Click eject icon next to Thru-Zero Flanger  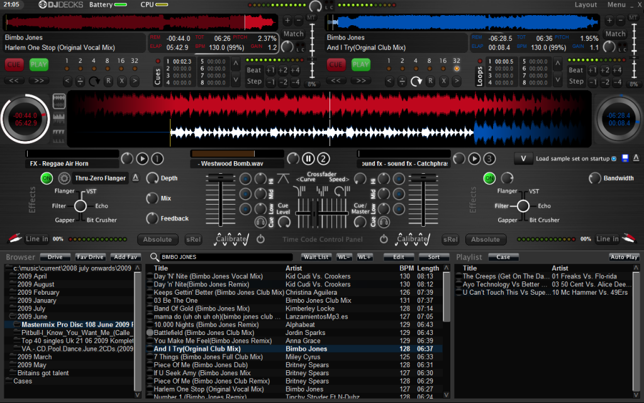click(x=136, y=178)
